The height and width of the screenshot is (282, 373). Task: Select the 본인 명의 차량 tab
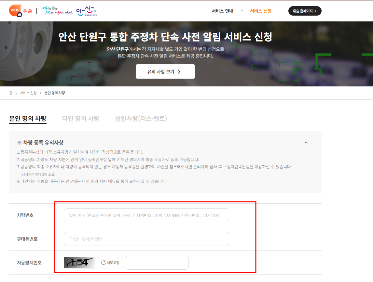(28, 118)
